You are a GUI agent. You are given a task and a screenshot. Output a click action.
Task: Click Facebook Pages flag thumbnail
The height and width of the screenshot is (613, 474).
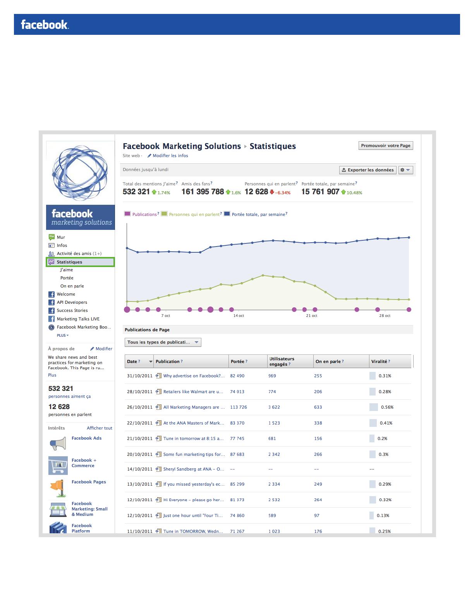tap(58, 488)
